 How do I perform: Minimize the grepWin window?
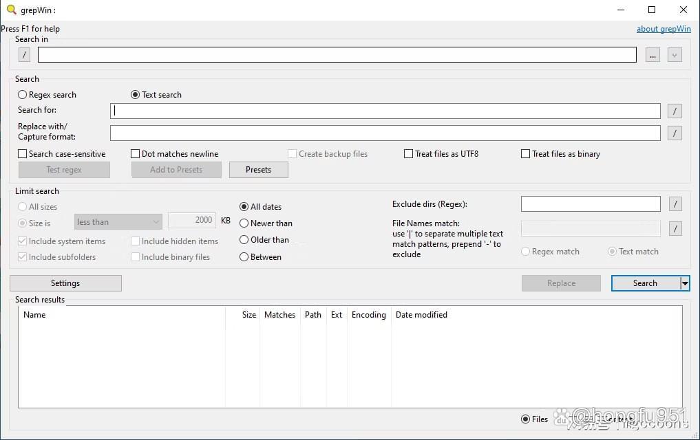(621, 10)
